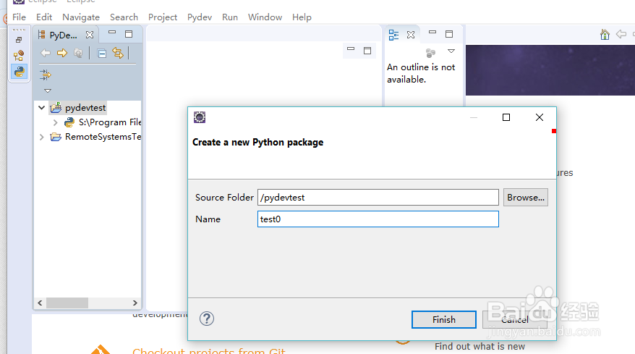The height and width of the screenshot is (354, 635).
Task: Select the pydevtest project
Action: (85, 108)
